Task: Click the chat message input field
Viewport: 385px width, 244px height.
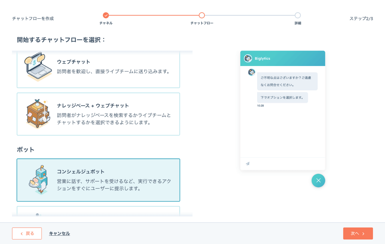Action: click(x=283, y=164)
